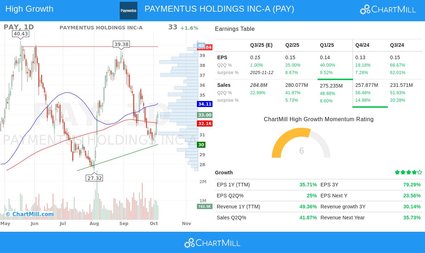Screen dimensions: 425x253
Task: Open the © ChartMill.com watermark link
Action: [29, 214]
